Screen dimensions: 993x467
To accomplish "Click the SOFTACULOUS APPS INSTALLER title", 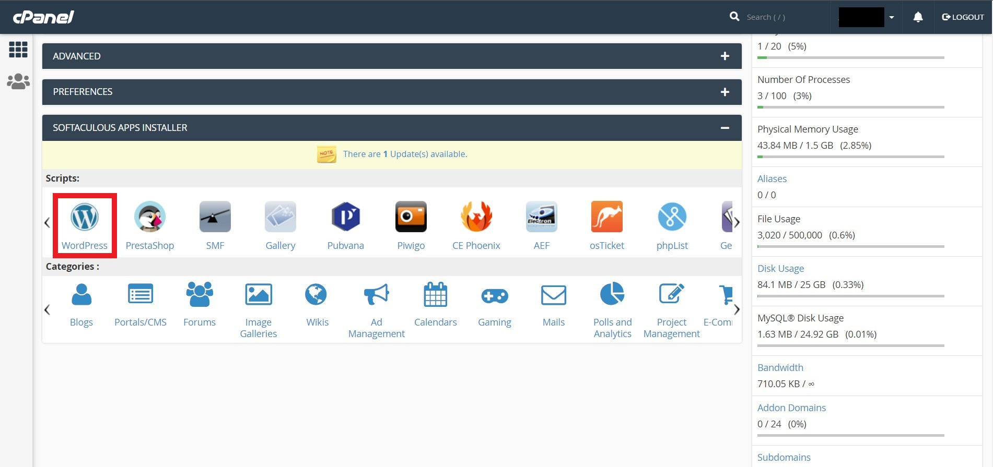I will [x=120, y=128].
